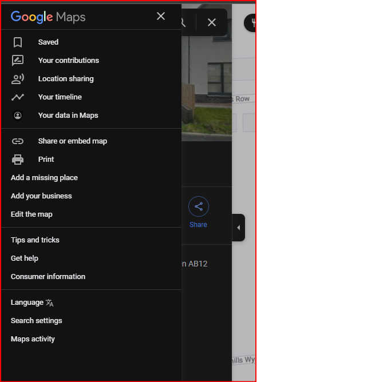Clear the search box with the X
391x382 pixels.
(212, 23)
